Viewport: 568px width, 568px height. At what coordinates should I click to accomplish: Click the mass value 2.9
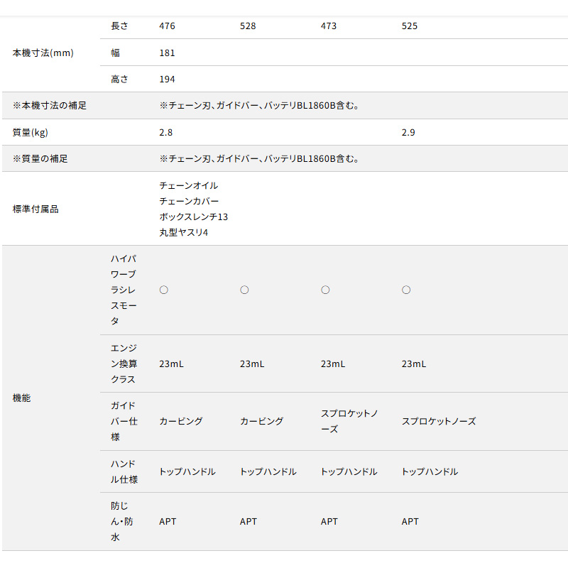point(408,132)
